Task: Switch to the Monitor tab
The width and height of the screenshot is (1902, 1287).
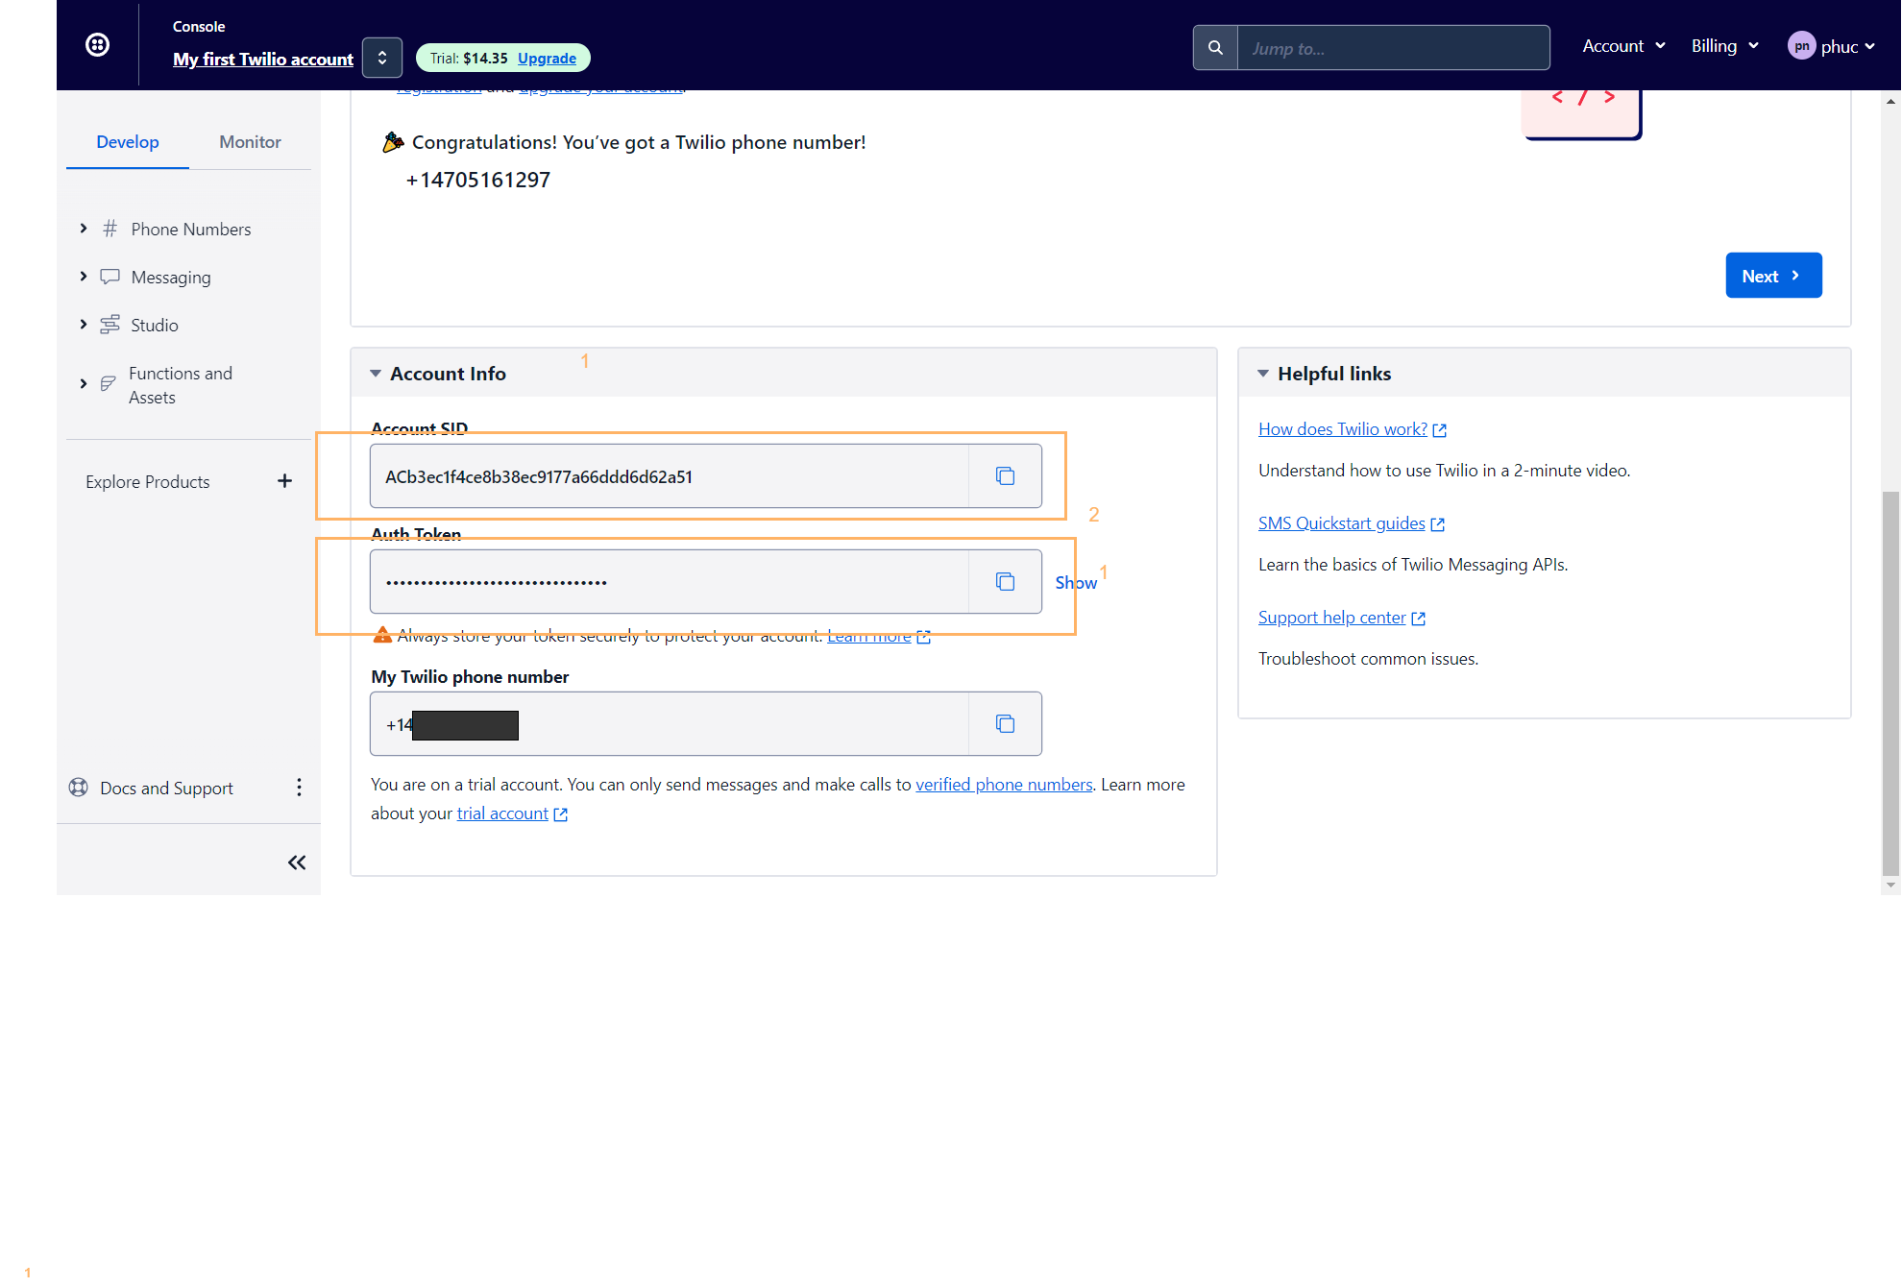Action: 250,142
